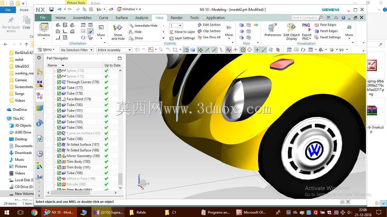Open Picture Tools tab in File Explorer
The height and width of the screenshot is (217, 387).
pos(76,3)
